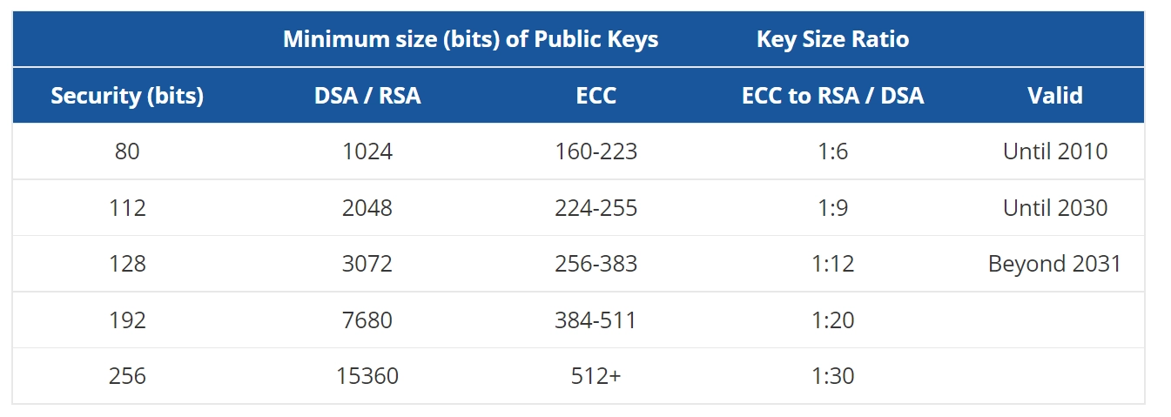
Task: Click the ECC to RSA / DSA header
Action: (833, 95)
